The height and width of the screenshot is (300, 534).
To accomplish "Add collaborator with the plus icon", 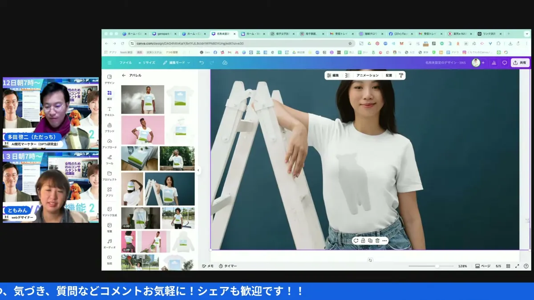I will tap(483, 63).
